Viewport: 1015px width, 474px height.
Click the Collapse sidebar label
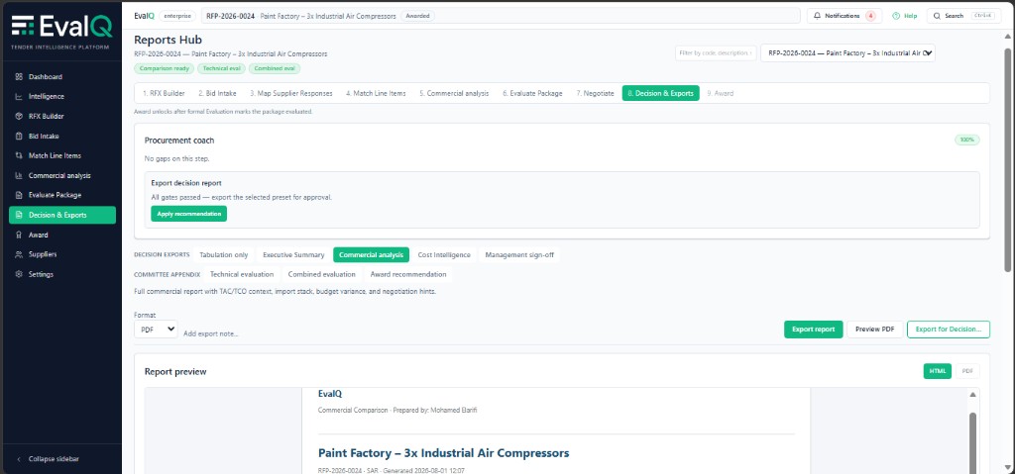(54, 459)
